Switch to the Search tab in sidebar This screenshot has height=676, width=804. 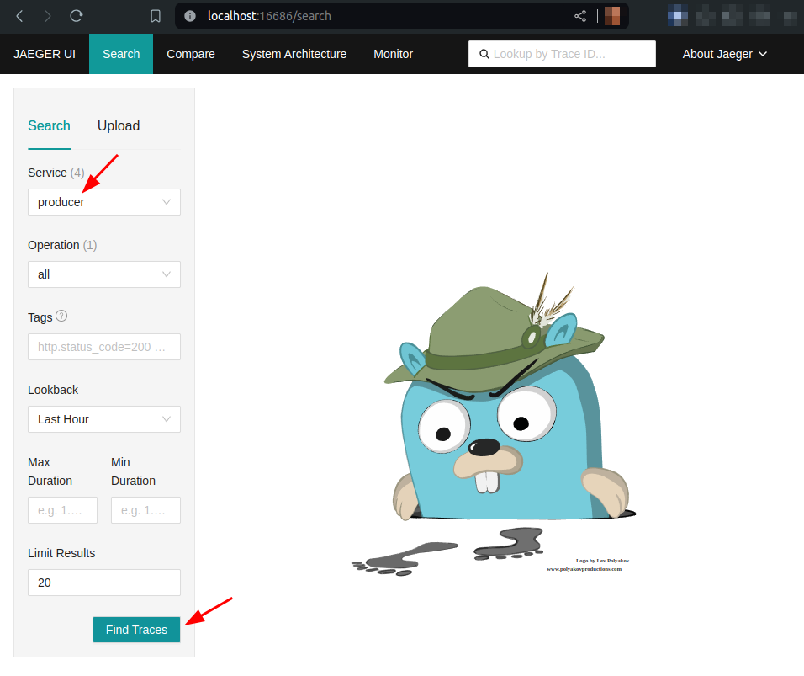click(x=50, y=125)
